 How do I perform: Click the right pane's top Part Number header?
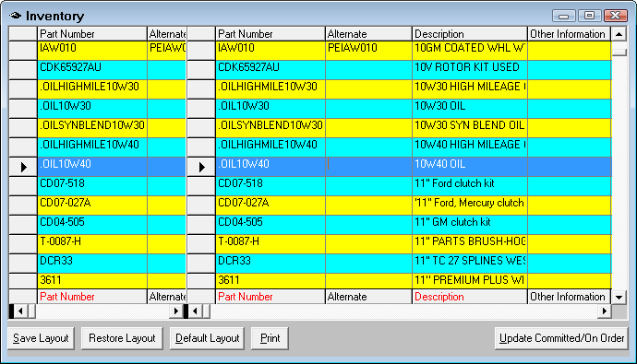(x=270, y=34)
